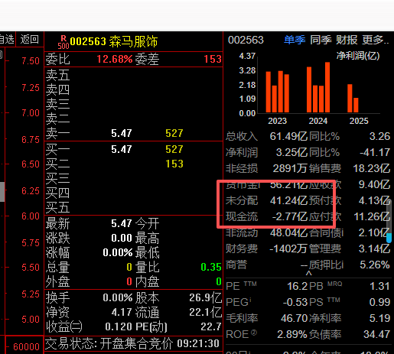Click the 净资 value 4.17
Viewport: 394px width, 354px height.
tap(122, 312)
